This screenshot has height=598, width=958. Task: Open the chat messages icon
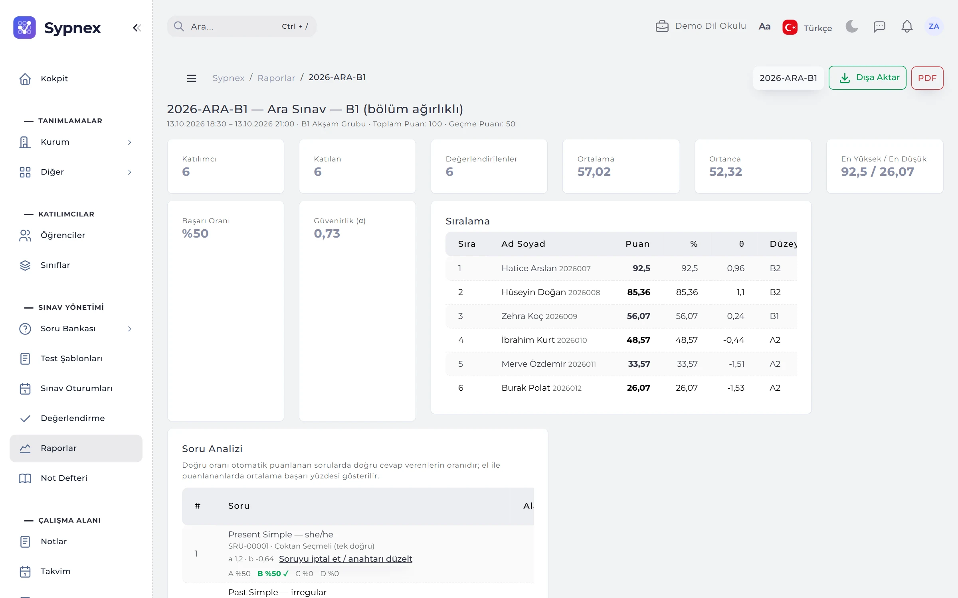[x=879, y=26]
